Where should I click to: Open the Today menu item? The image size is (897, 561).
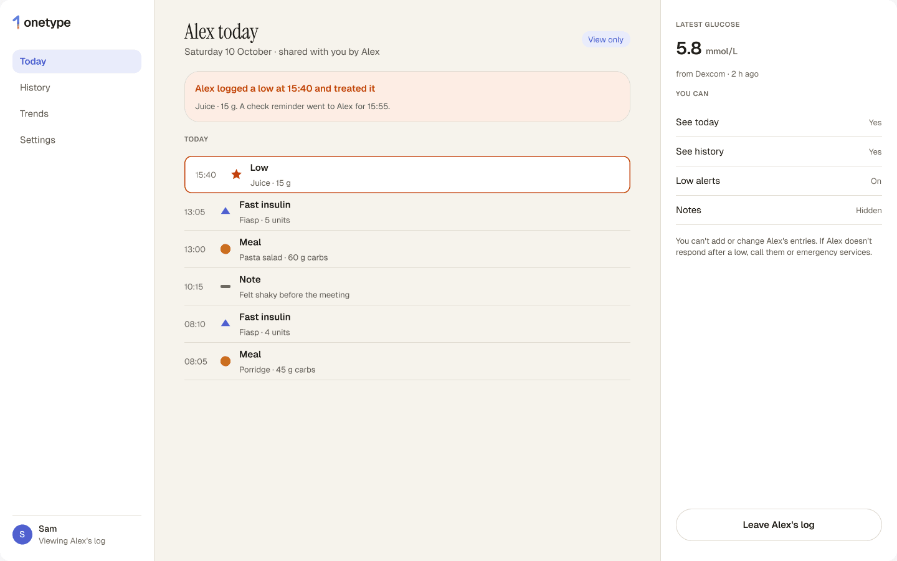77,61
